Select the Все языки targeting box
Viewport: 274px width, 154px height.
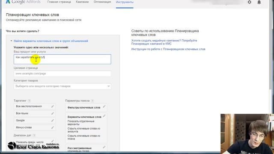pos(35,113)
